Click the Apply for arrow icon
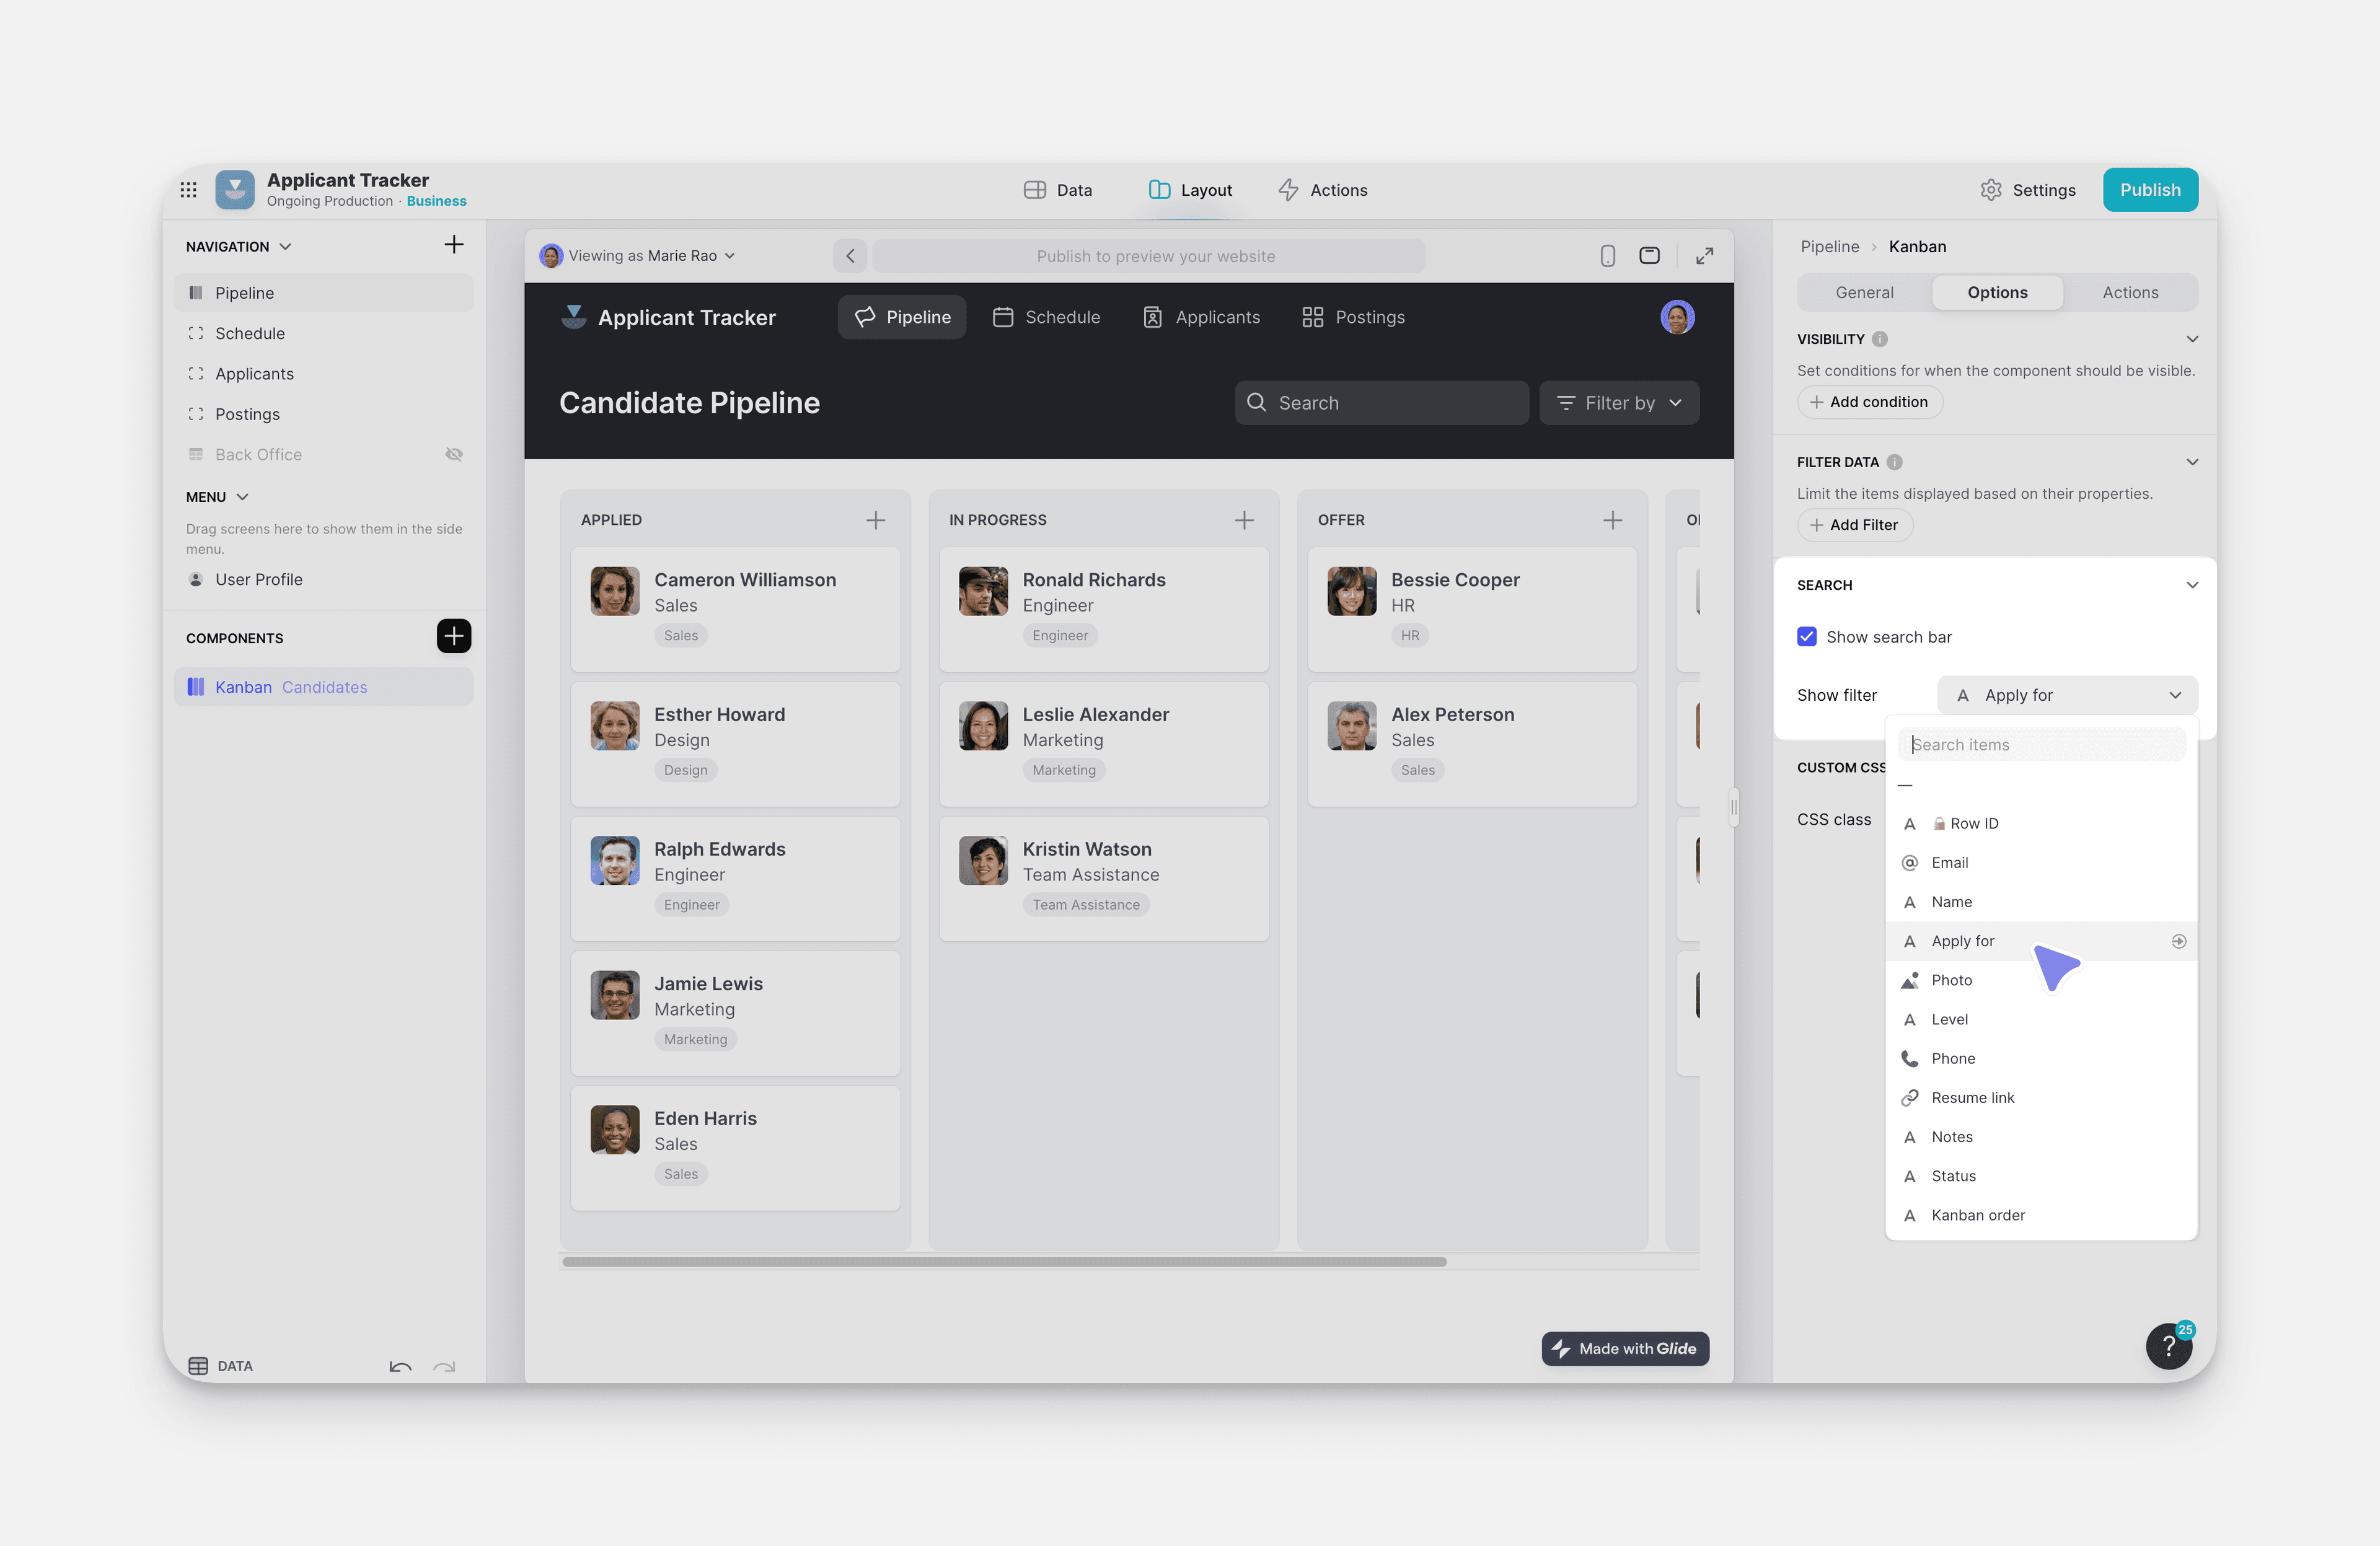Viewport: 2380px width, 1546px height. click(x=2178, y=941)
